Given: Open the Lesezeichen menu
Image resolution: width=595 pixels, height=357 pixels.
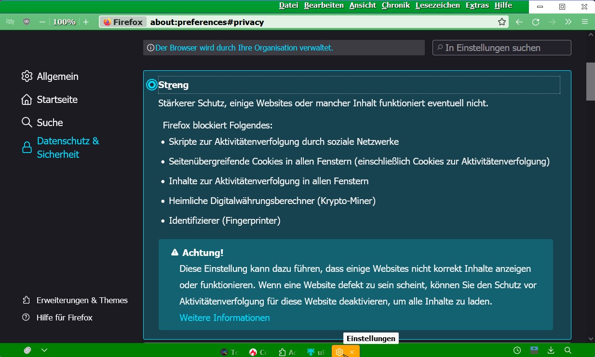Looking at the screenshot, I should (438, 5).
